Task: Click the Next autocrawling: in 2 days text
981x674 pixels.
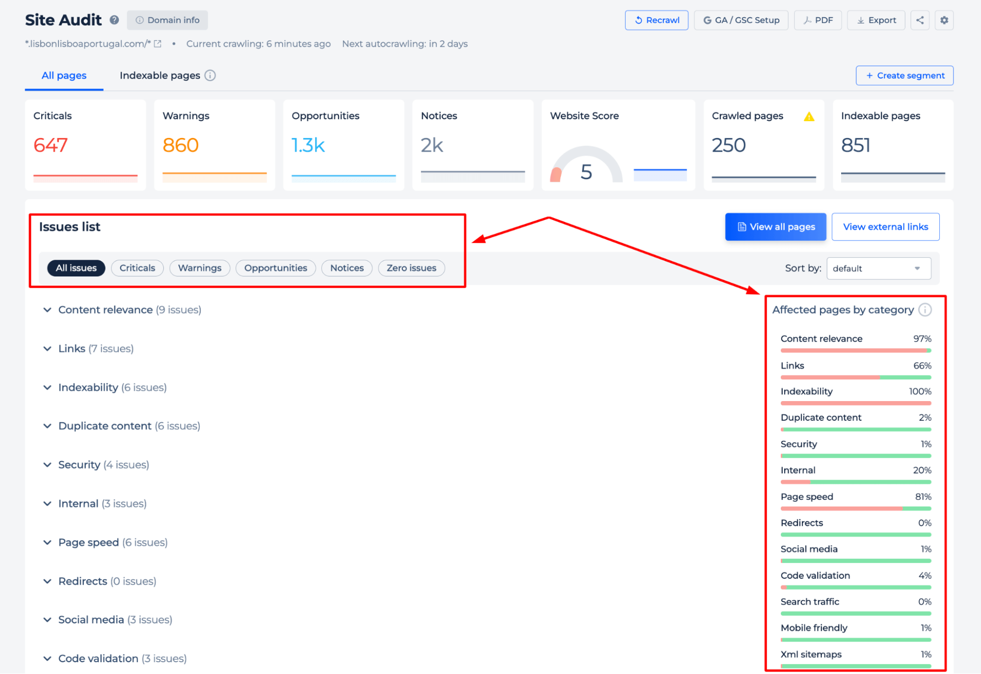Action: pyautogui.click(x=405, y=44)
